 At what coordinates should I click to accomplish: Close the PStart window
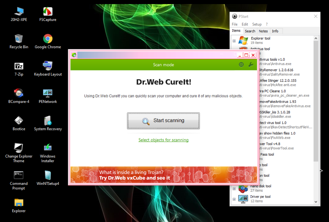tap(316, 16)
